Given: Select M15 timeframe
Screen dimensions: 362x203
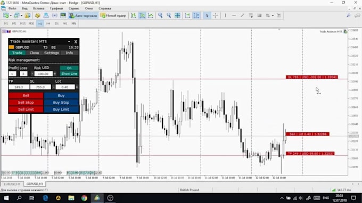Looking at the screenshot, I should click(x=22, y=23).
